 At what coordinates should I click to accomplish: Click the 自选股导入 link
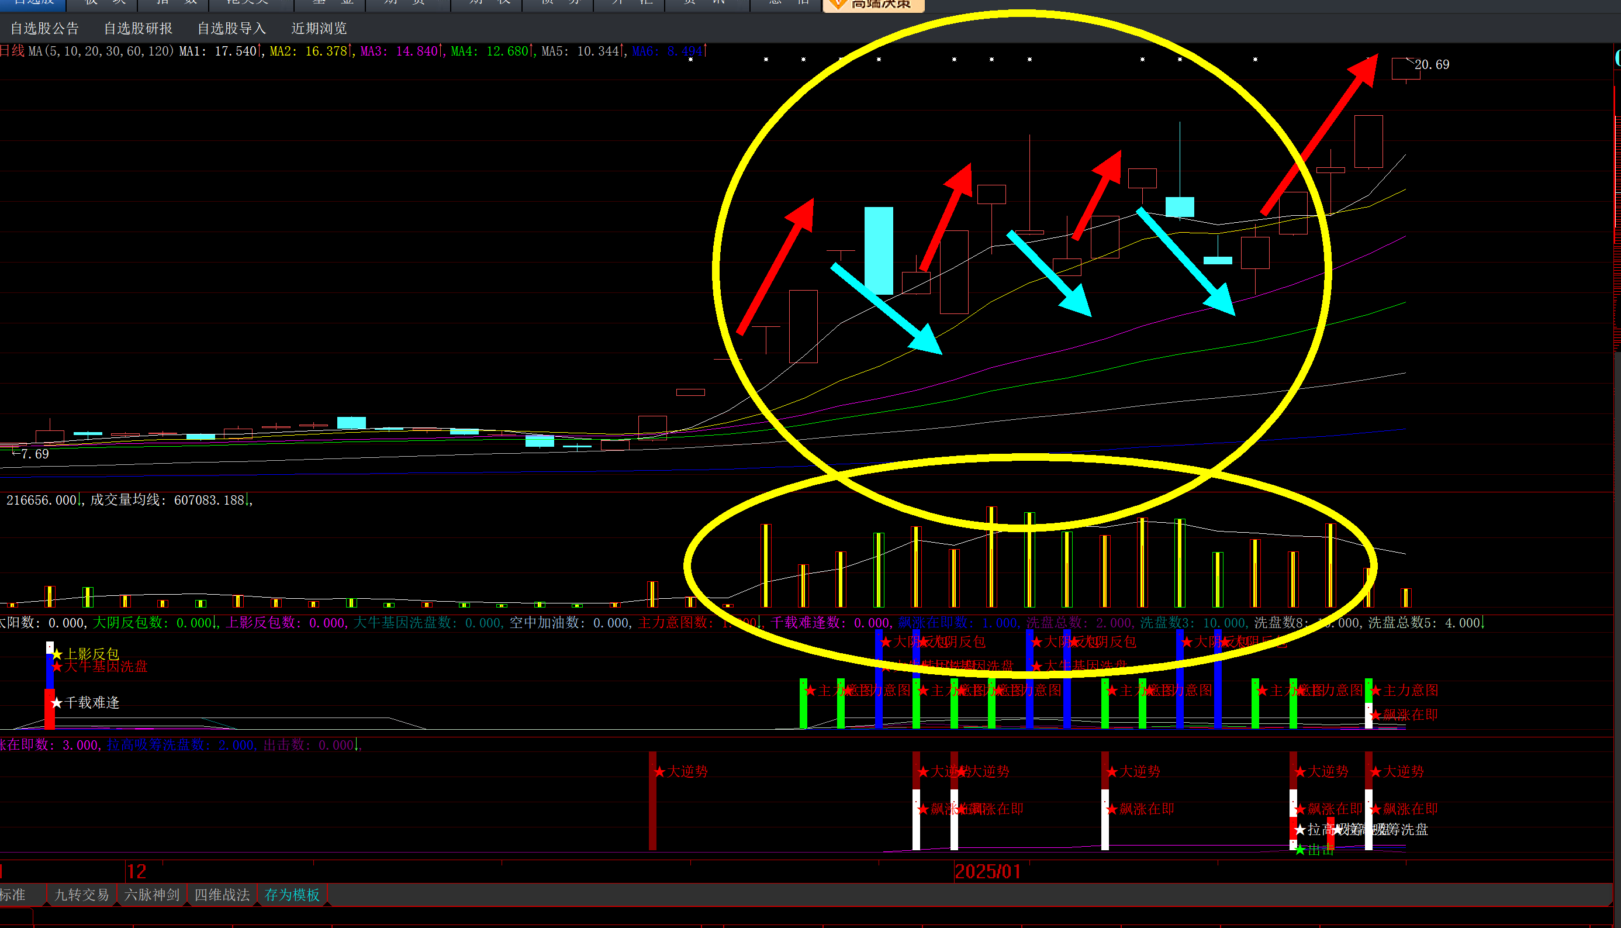(x=231, y=29)
